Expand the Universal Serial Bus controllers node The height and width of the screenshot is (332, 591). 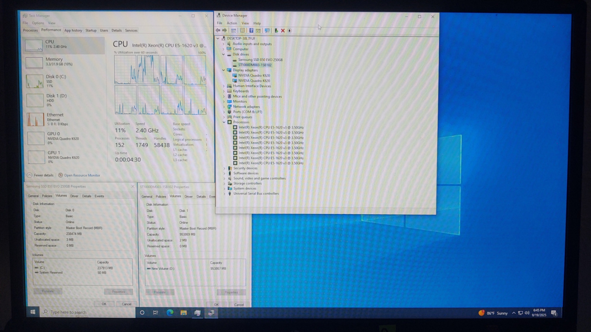point(224,194)
